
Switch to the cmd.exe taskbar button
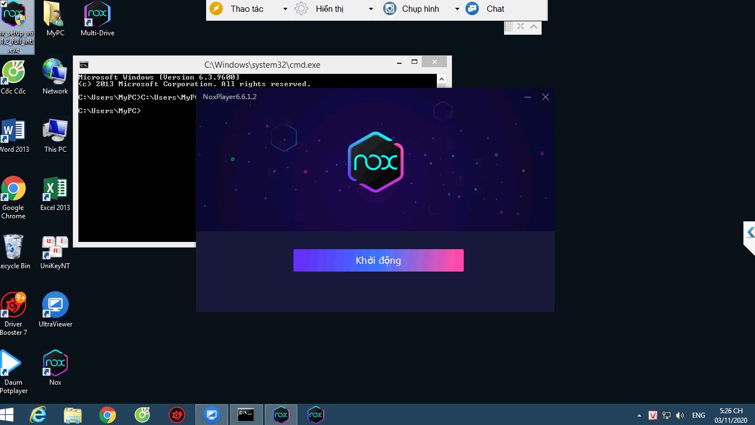coord(246,415)
